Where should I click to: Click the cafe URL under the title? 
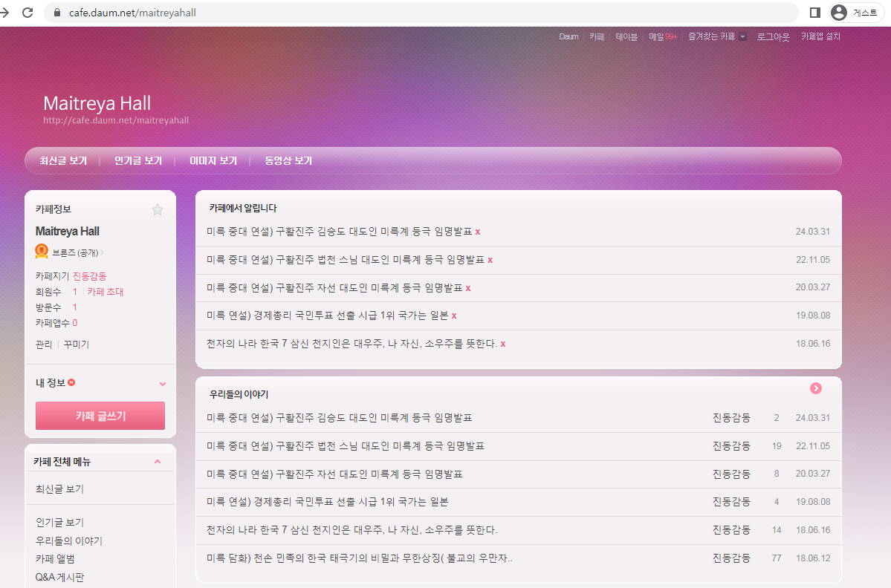pyautogui.click(x=116, y=120)
